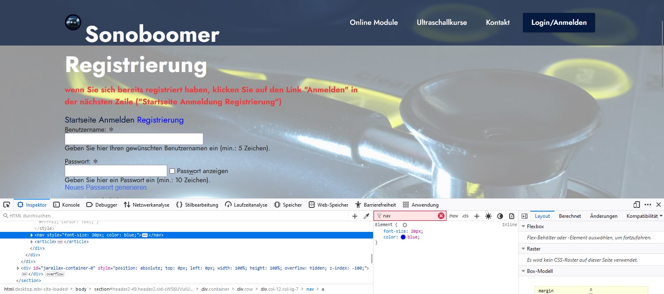The image size is (664, 294).
Task: Activate the element picker tool
Action: coord(7,205)
